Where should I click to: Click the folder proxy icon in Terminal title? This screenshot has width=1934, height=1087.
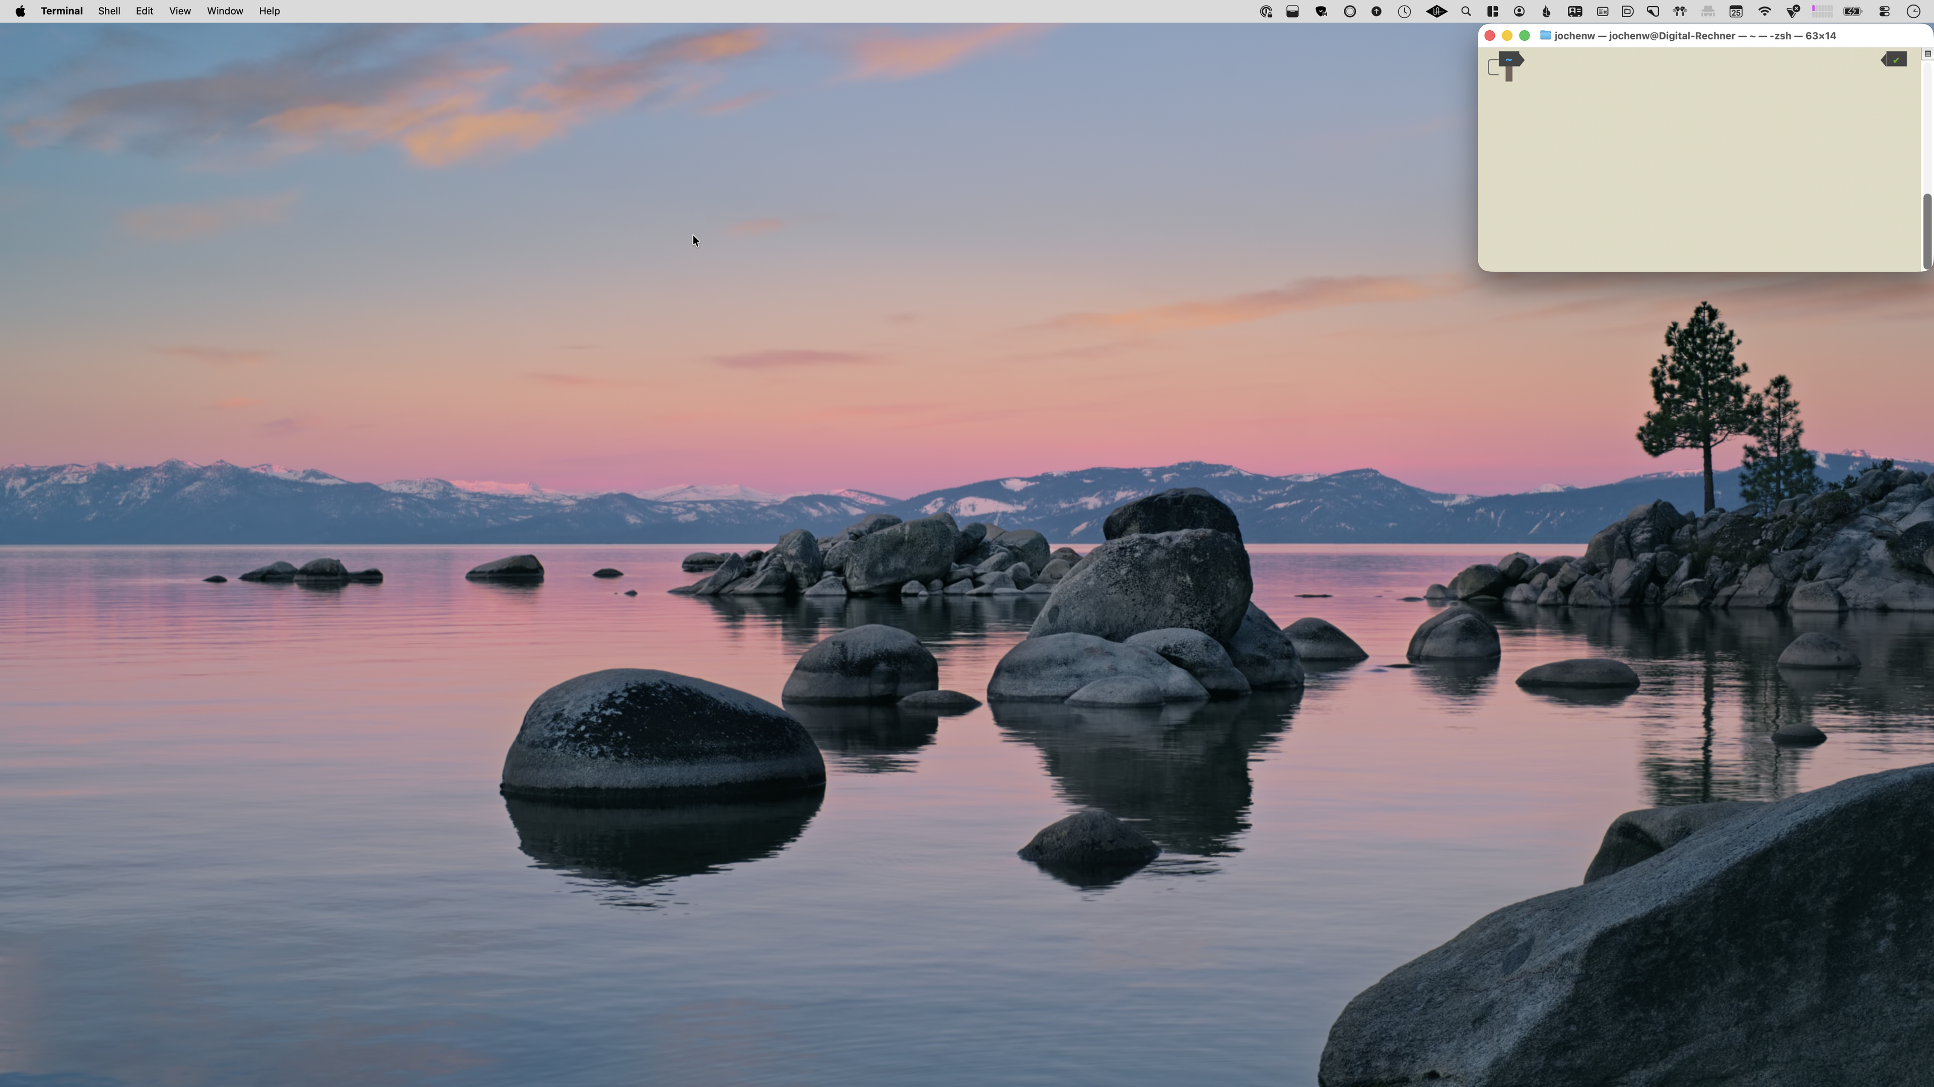1545,35
